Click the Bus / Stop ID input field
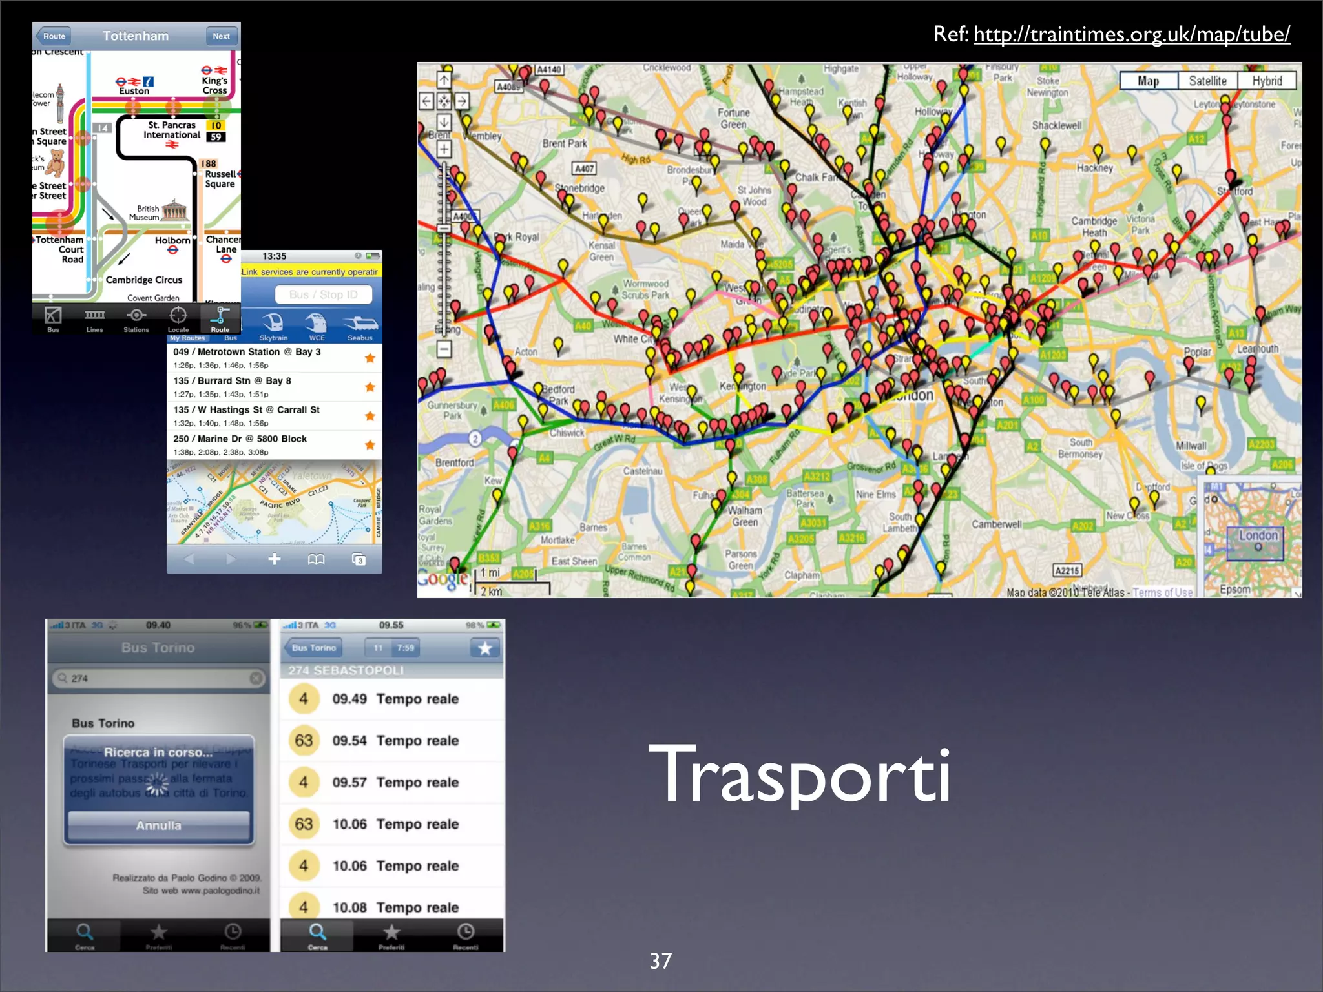 coord(323,294)
